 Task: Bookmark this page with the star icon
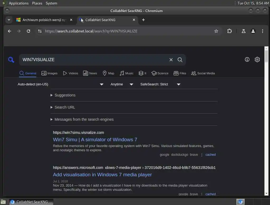216,31
